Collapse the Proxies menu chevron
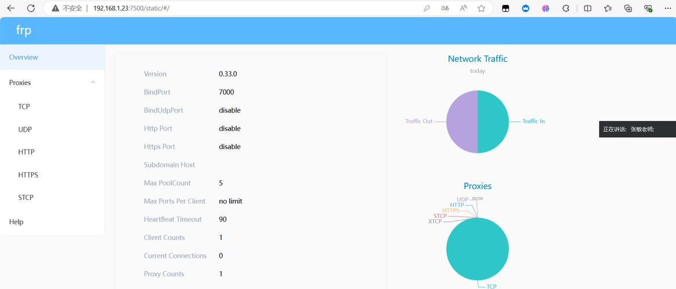This screenshot has height=289, width=676. click(93, 82)
